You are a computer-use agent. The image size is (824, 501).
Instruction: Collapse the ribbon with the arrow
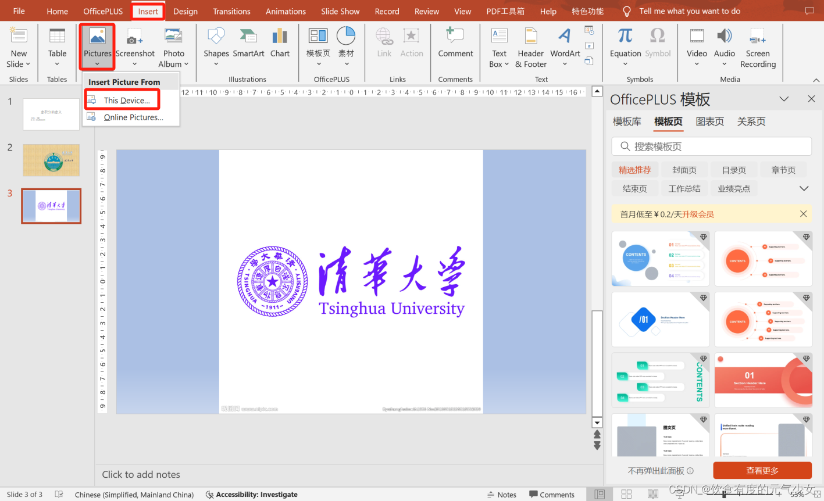[815, 80]
